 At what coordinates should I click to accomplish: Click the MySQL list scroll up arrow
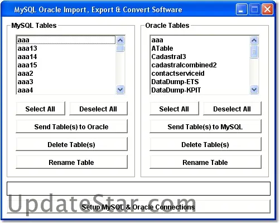pyautogui.click(x=120, y=40)
